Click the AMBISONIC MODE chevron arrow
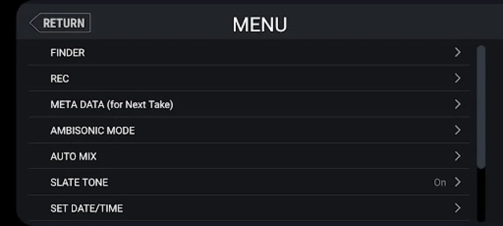The image size is (503, 226). coord(458,131)
